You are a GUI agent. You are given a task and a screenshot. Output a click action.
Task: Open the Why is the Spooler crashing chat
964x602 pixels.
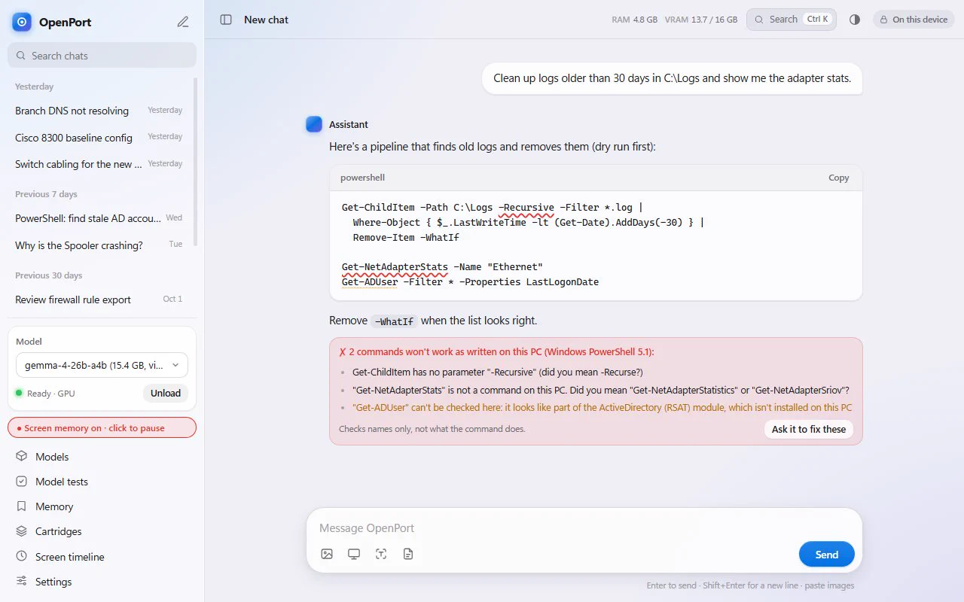coord(99,245)
